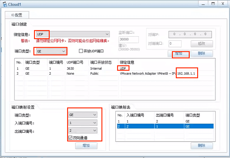
Task: Open the 端口类型 GE dropdown in 端口映射设置
Action: [83, 115]
